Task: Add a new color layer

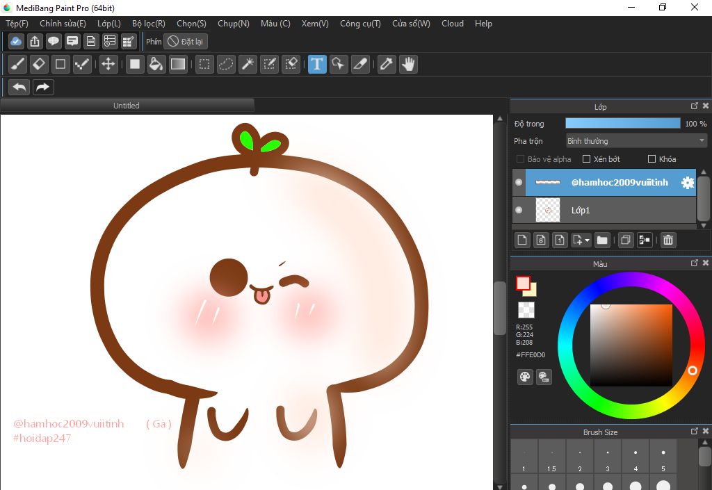Action: (522, 240)
